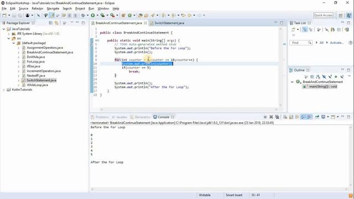The height and width of the screenshot is (199, 354).
Task: Click the editor vertical scrollbar
Action: coord(280,67)
